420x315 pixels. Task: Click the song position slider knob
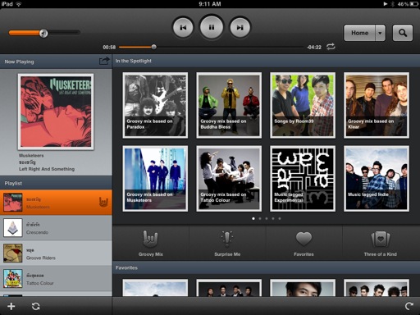click(154, 47)
